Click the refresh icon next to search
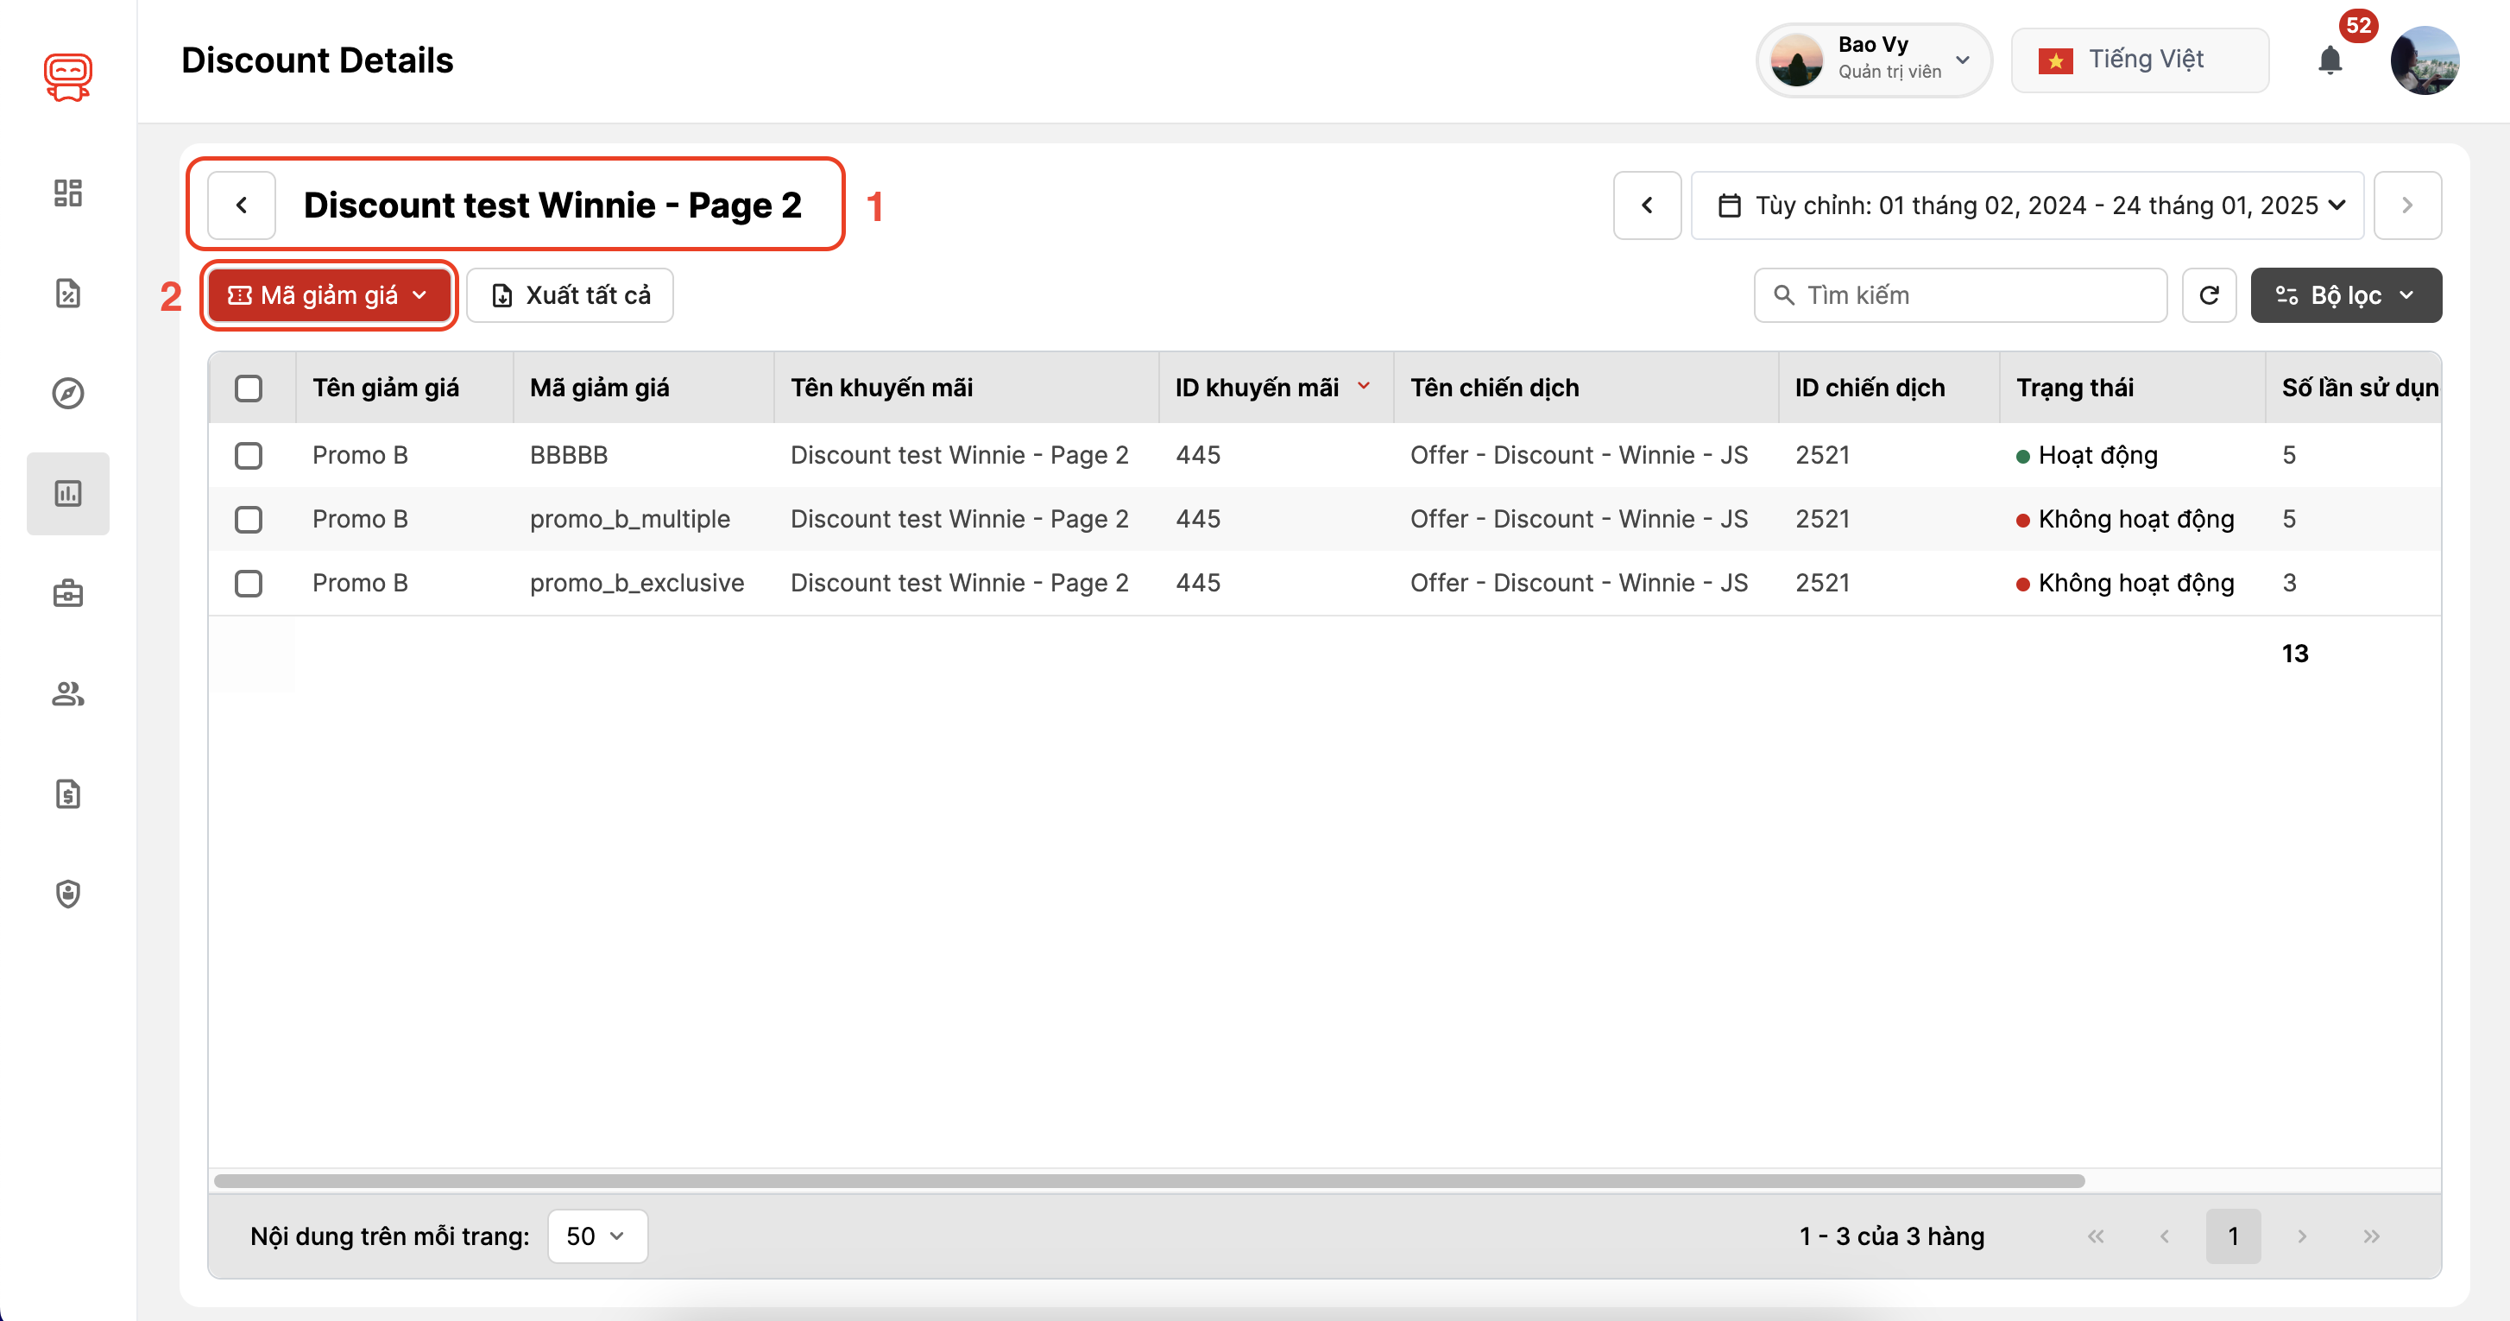 point(2208,294)
